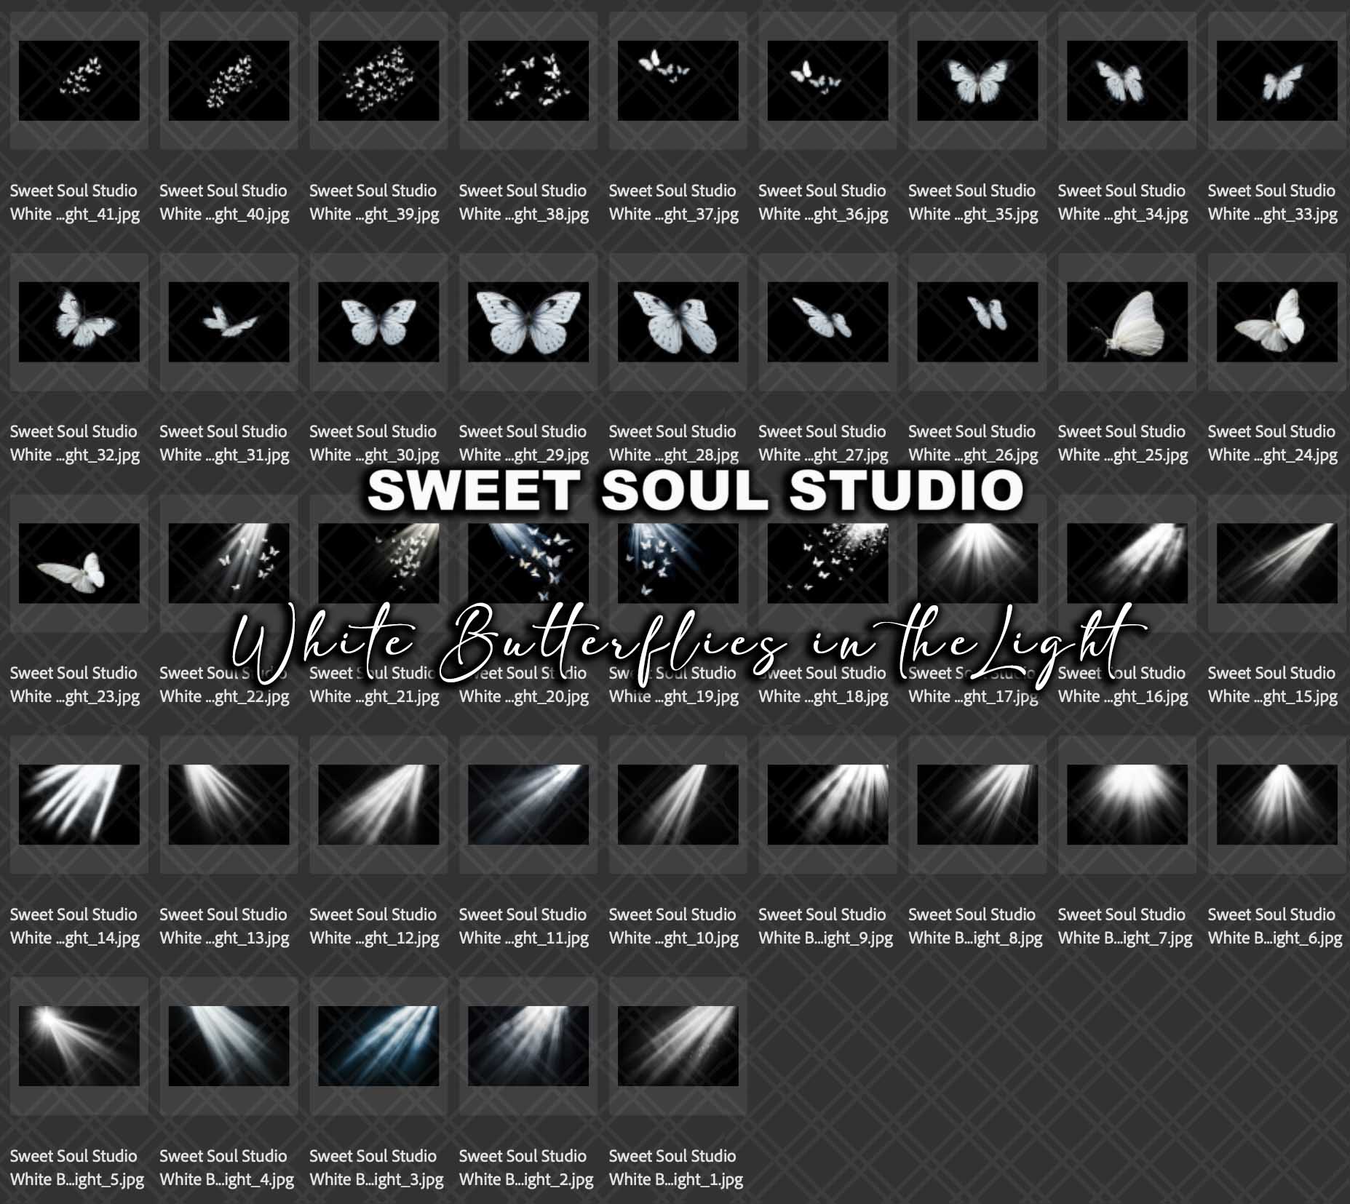1350x1204 pixels.
Task: Select the White ...ght_11.jpg rays thumbnail
Action: coord(528,805)
